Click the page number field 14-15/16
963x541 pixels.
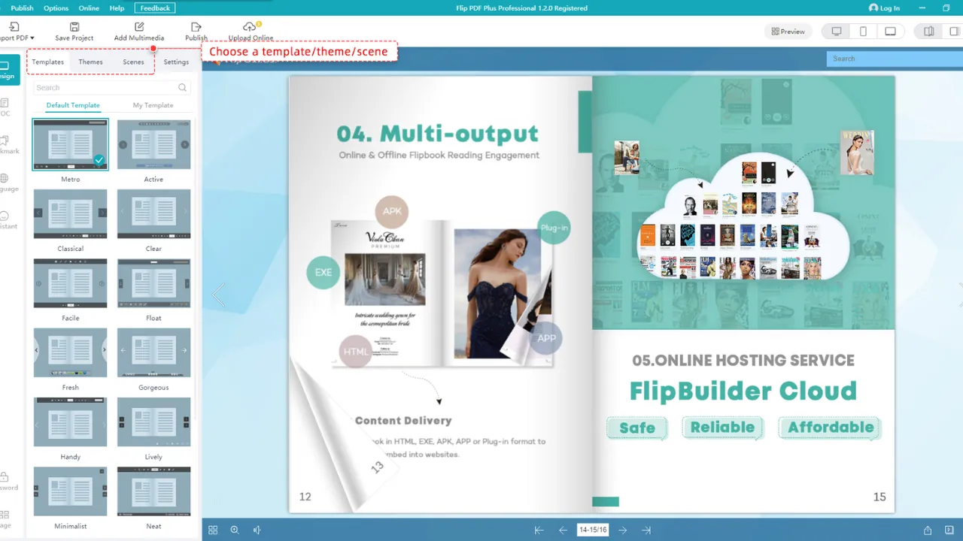click(x=593, y=530)
